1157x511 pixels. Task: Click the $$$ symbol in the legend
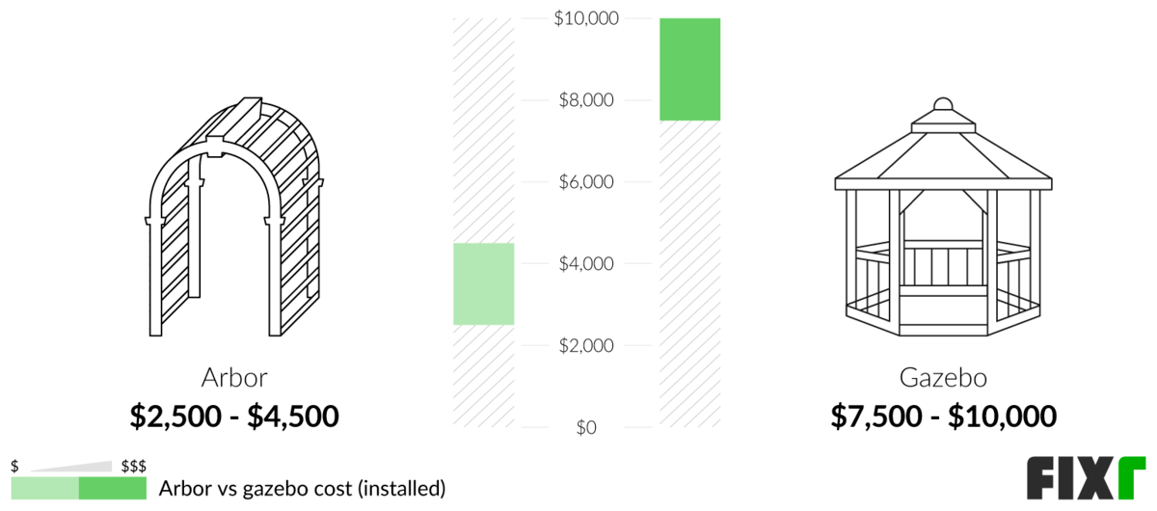click(x=134, y=466)
